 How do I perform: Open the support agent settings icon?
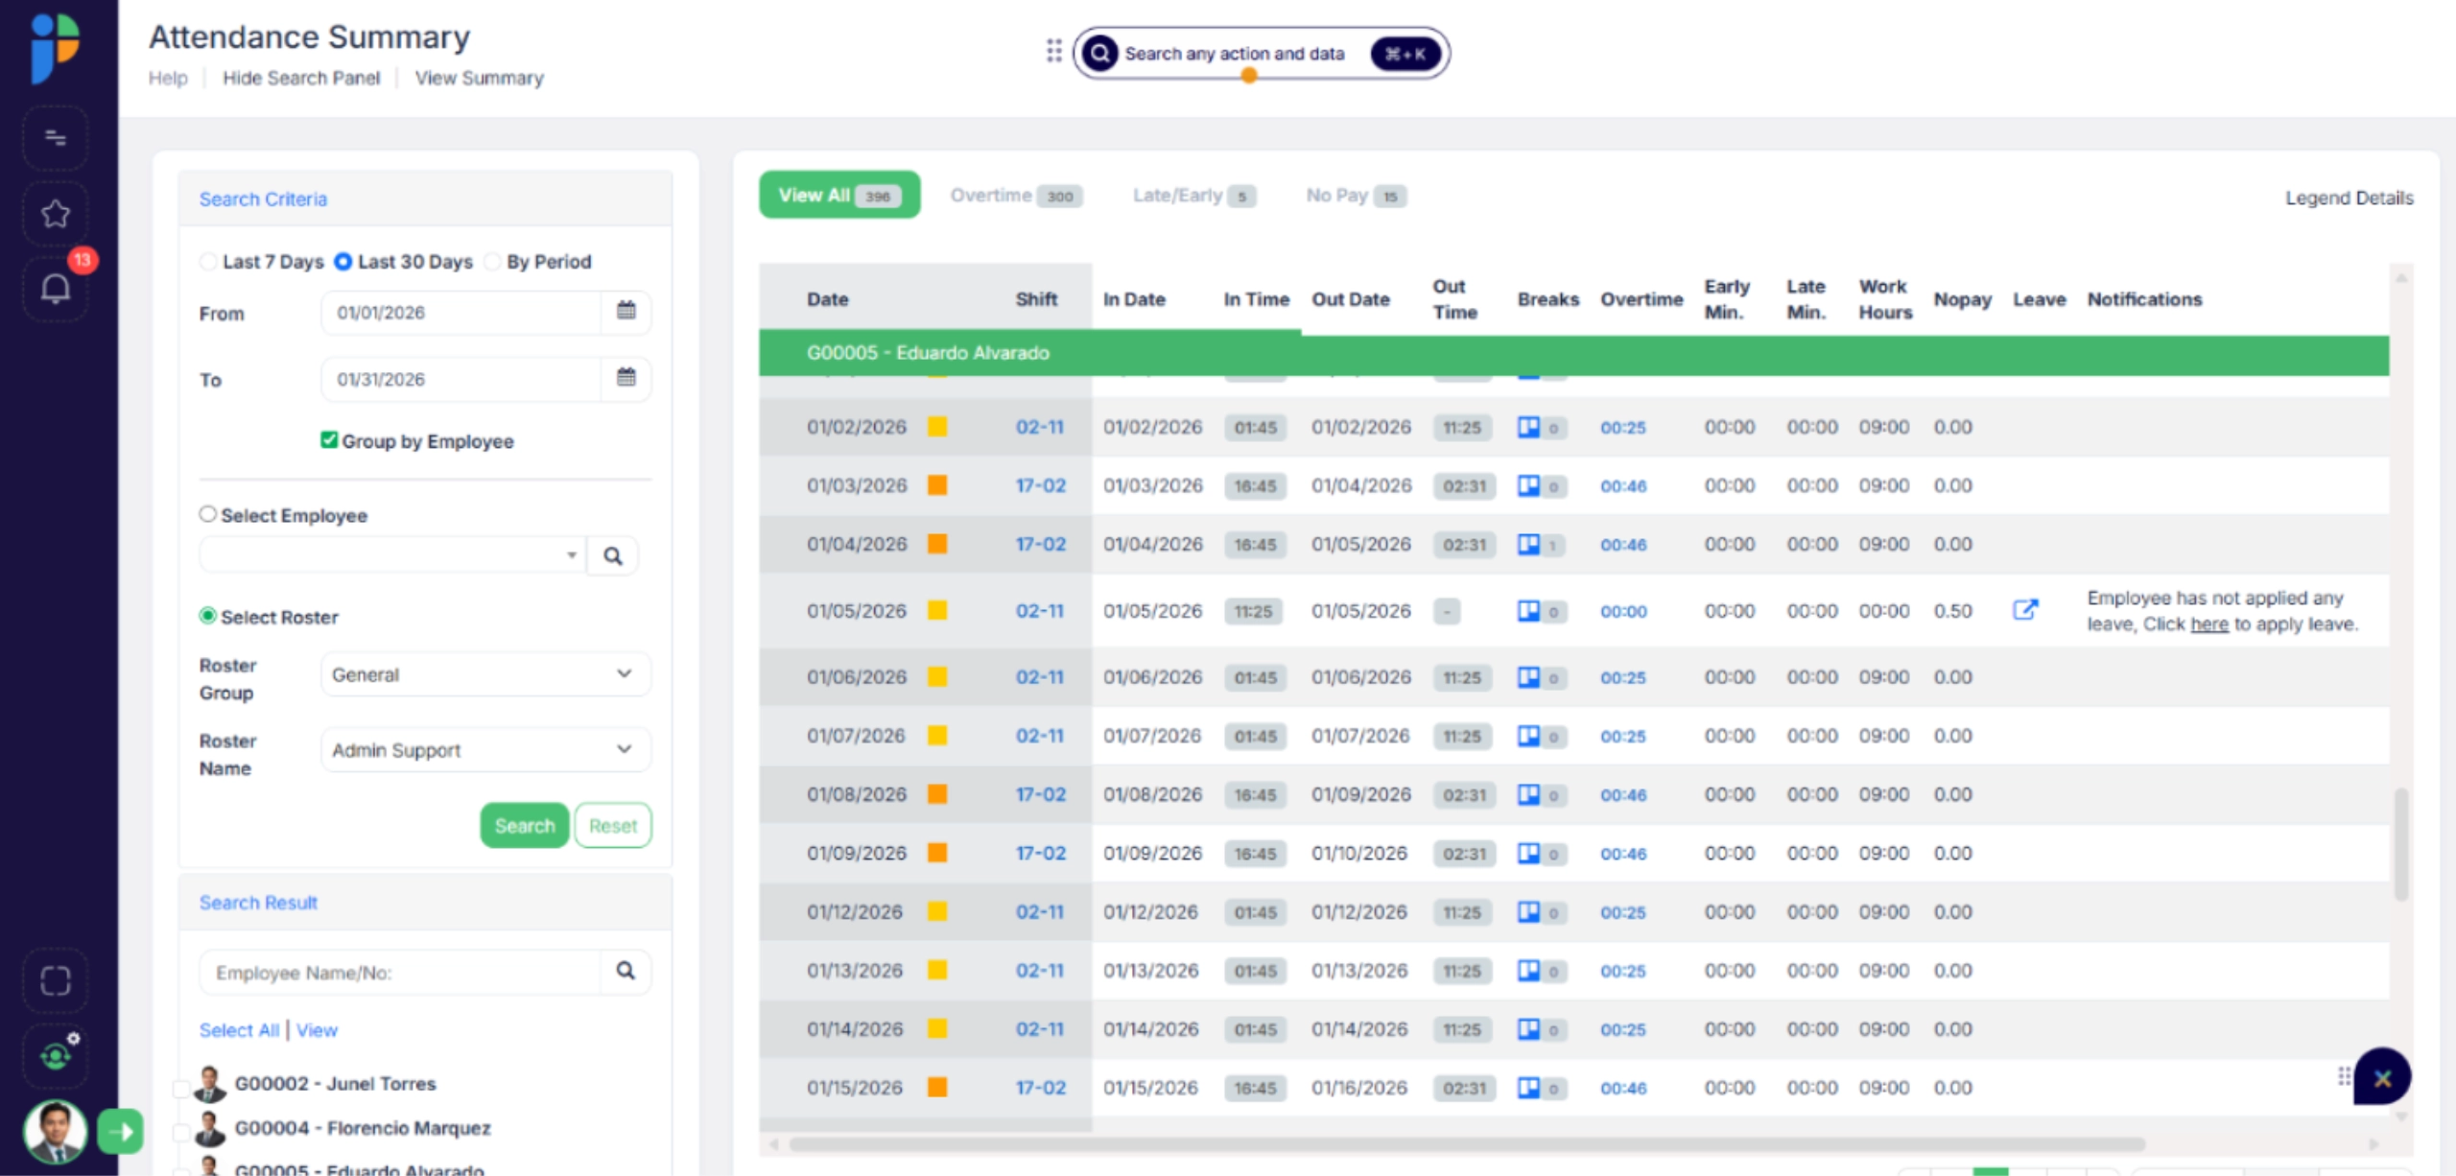pos(56,1056)
